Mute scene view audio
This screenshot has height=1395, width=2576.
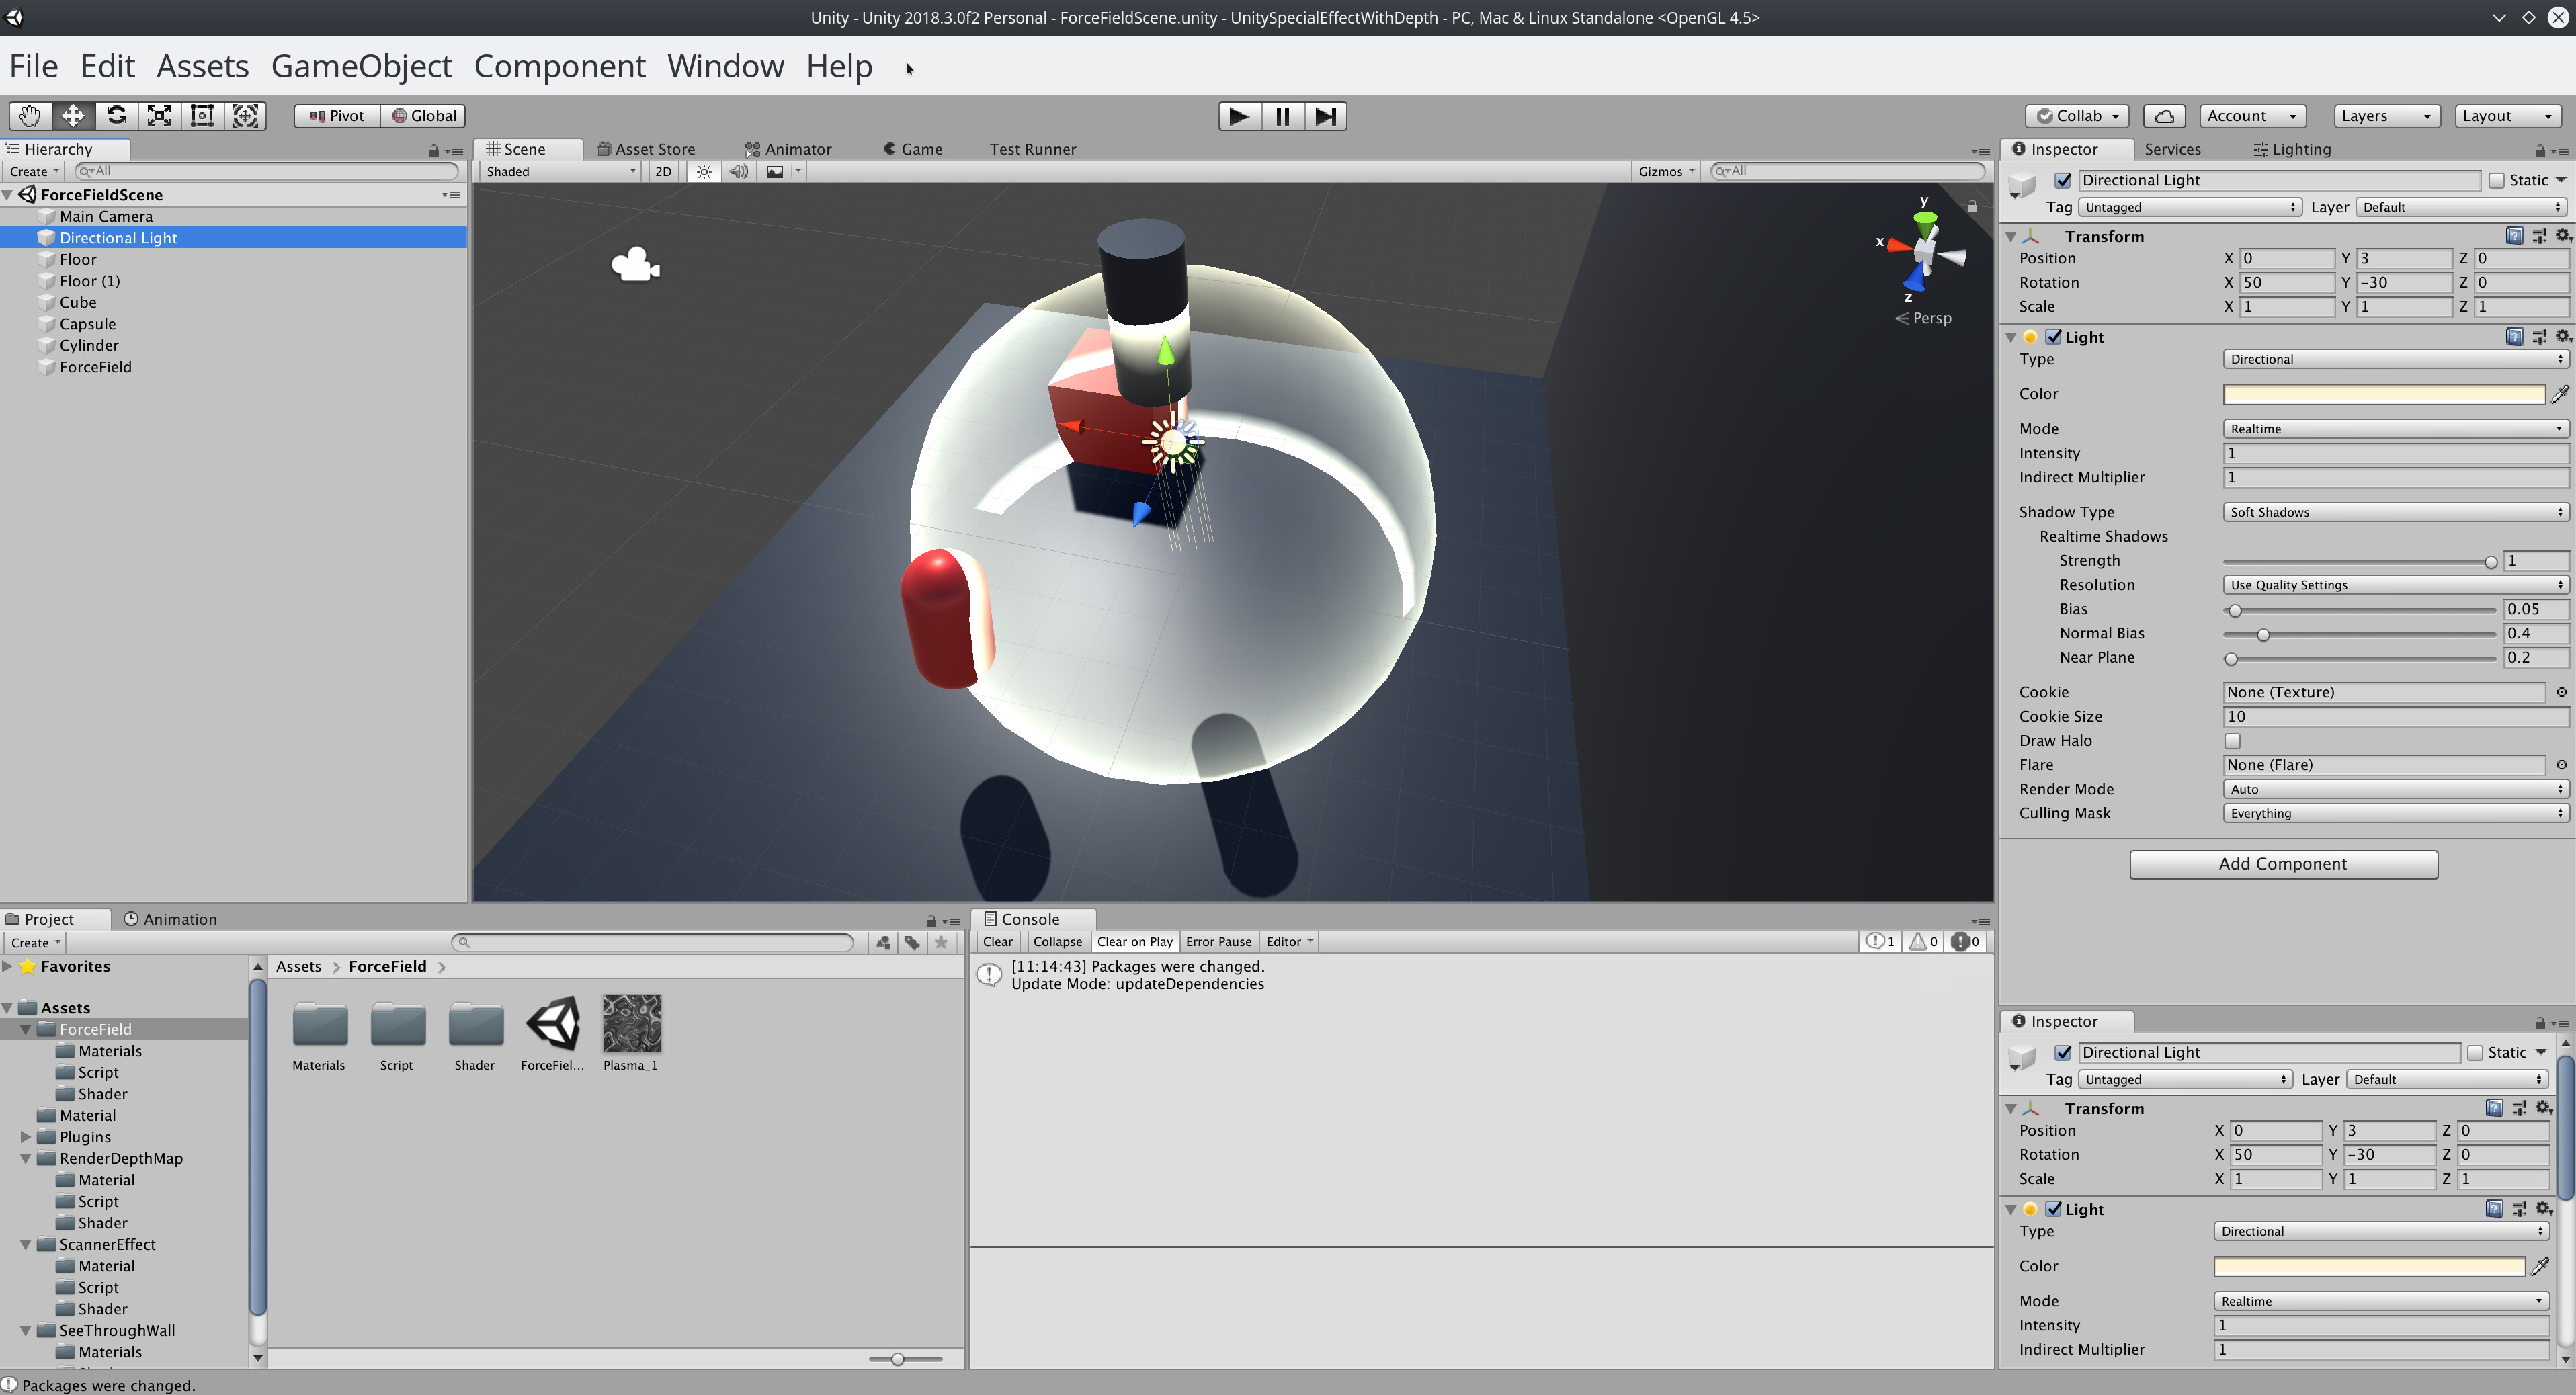(x=738, y=171)
